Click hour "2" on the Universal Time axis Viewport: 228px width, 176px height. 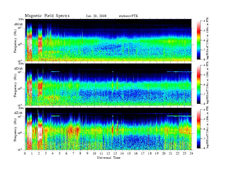tap(39, 153)
